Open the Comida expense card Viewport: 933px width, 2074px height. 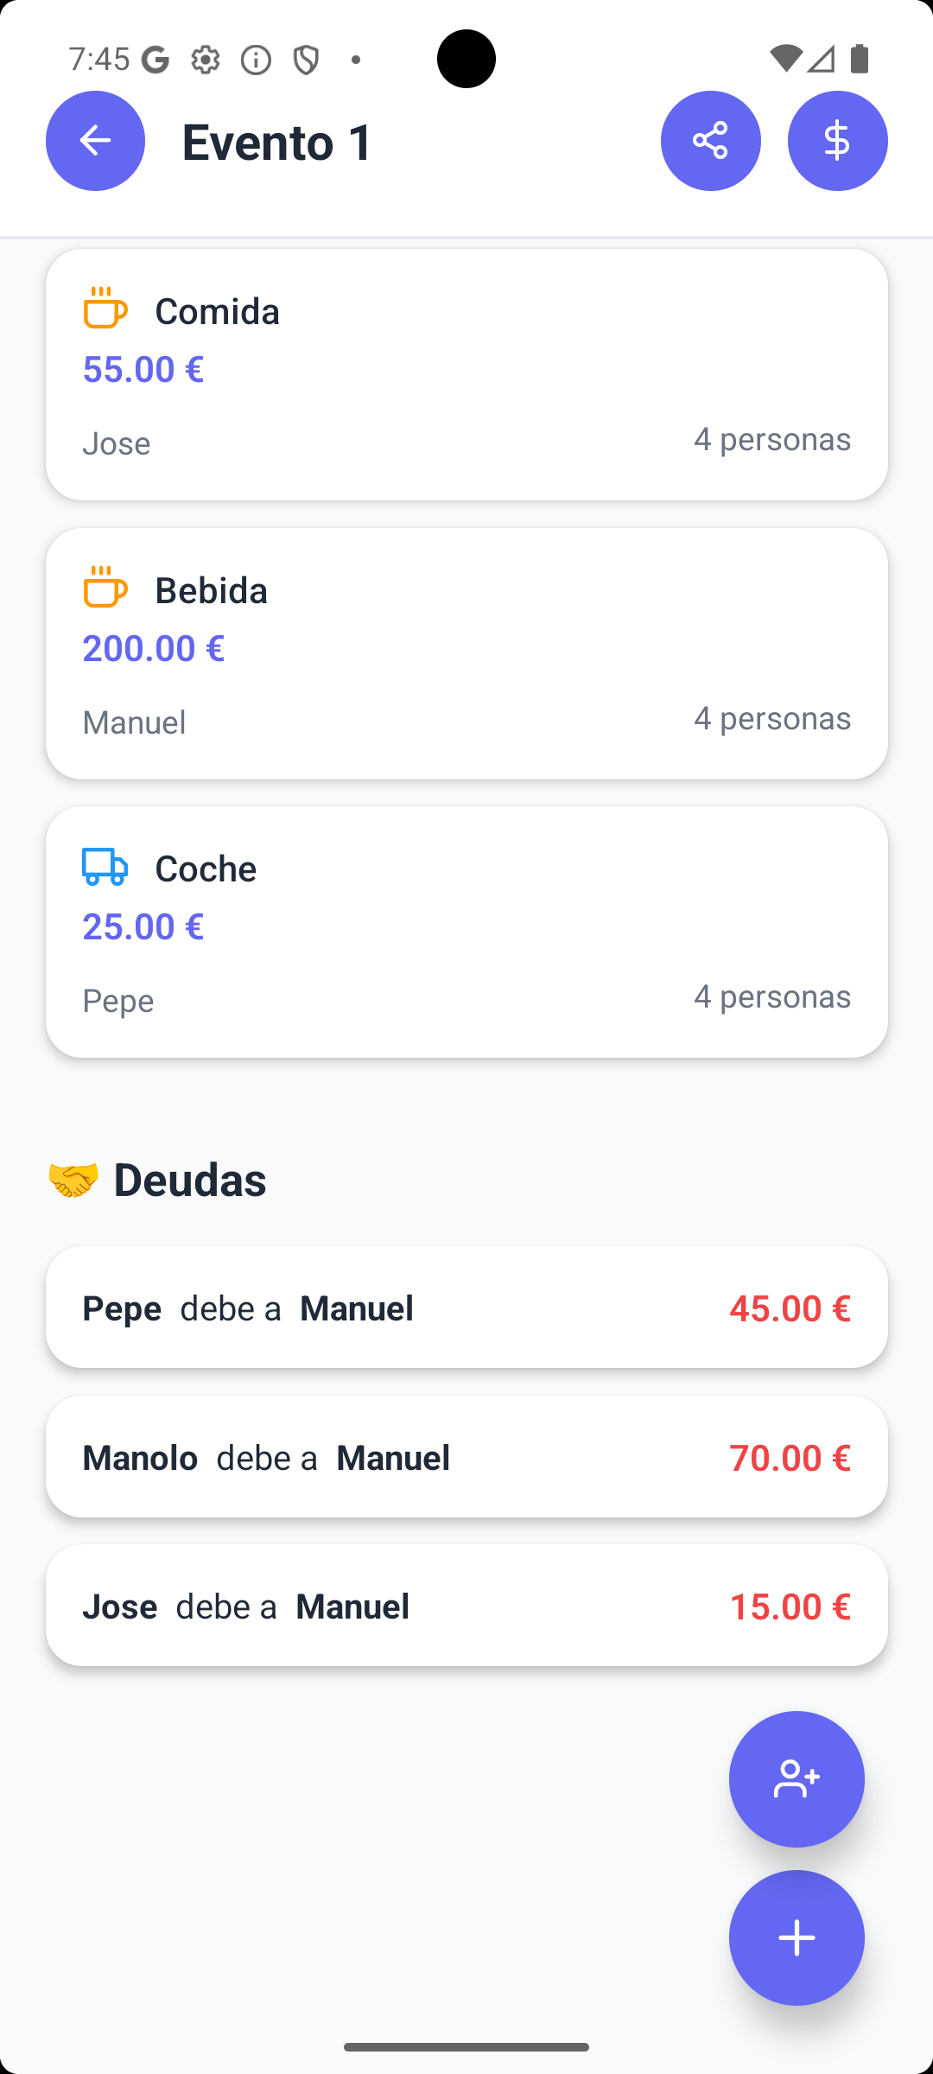tap(466, 374)
